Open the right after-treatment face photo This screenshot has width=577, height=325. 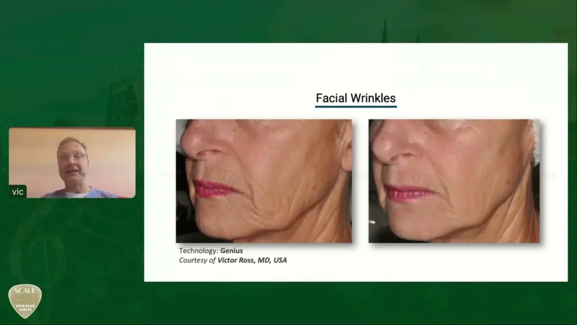(x=454, y=181)
